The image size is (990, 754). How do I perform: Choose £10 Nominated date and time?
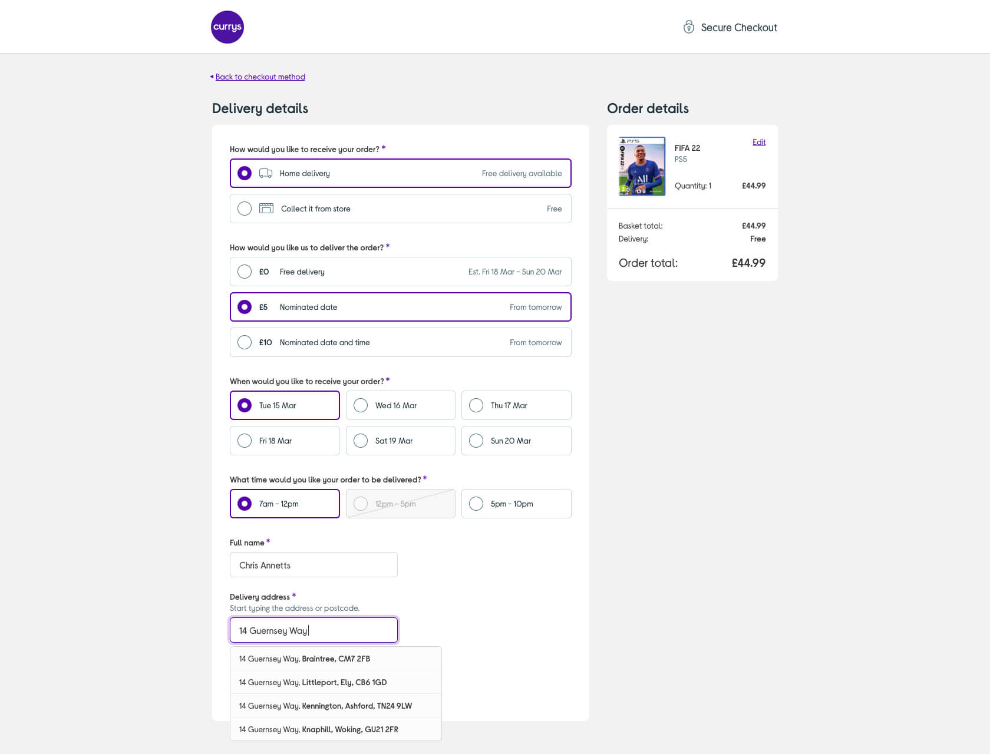pos(401,342)
